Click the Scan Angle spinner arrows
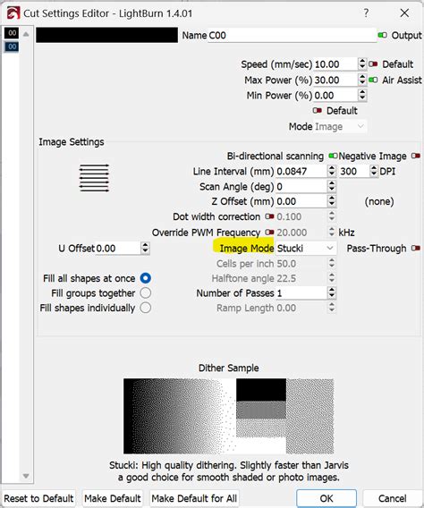The height and width of the screenshot is (508, 424). (331, 186)
